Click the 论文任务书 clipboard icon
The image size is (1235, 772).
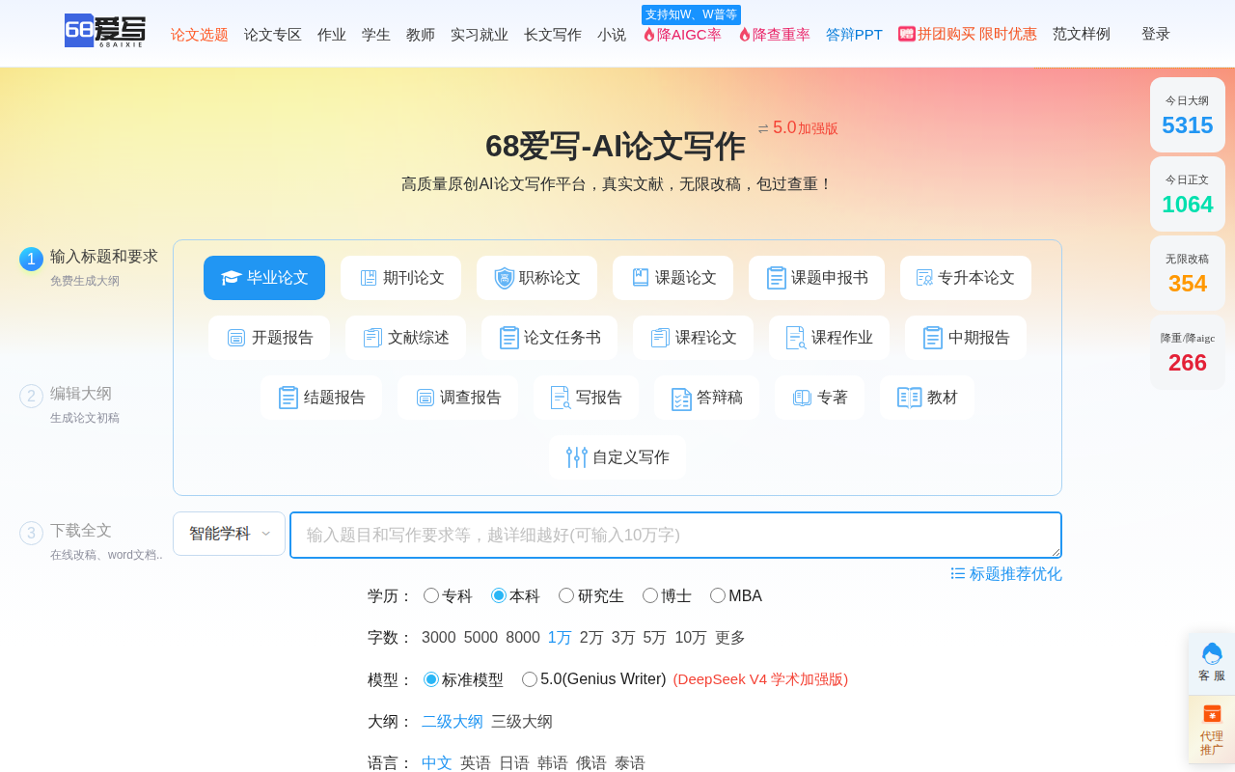pos(509,338)
